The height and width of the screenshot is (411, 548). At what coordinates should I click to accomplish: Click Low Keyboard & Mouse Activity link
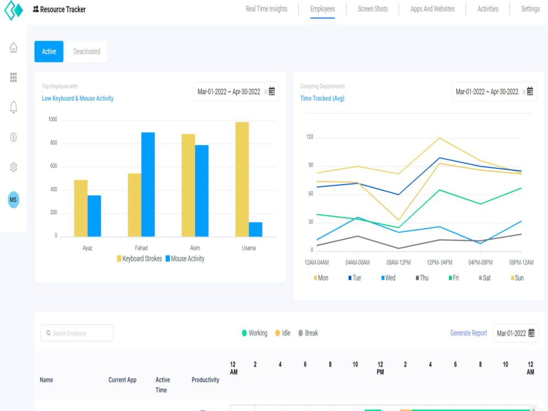click(78, 99)
